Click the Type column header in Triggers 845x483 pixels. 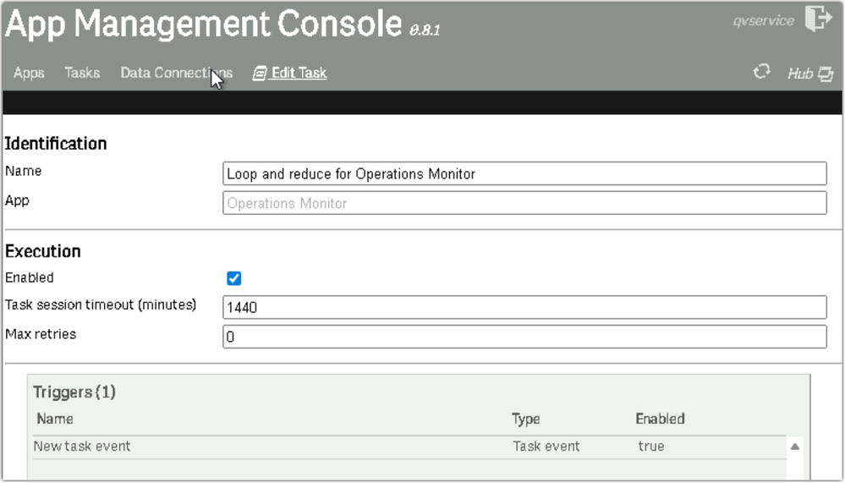point(526,419)
